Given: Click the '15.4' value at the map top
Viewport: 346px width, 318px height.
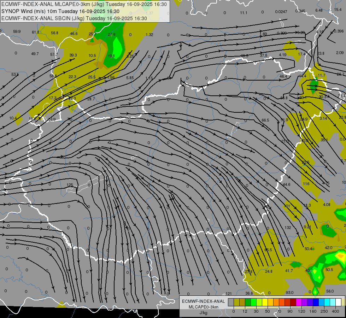Looking at the screenshot, I should (x=338, y=10).
